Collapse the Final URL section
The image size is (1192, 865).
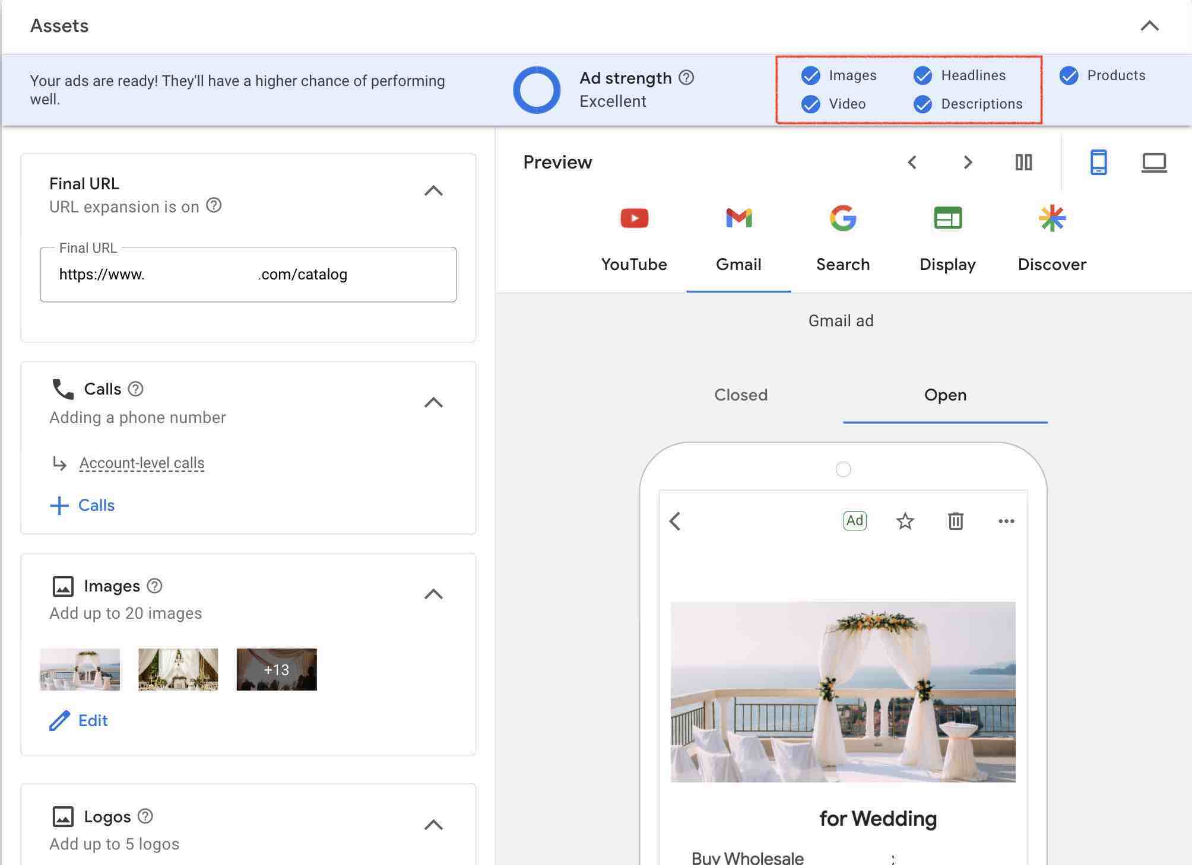(x=434, y=190)
